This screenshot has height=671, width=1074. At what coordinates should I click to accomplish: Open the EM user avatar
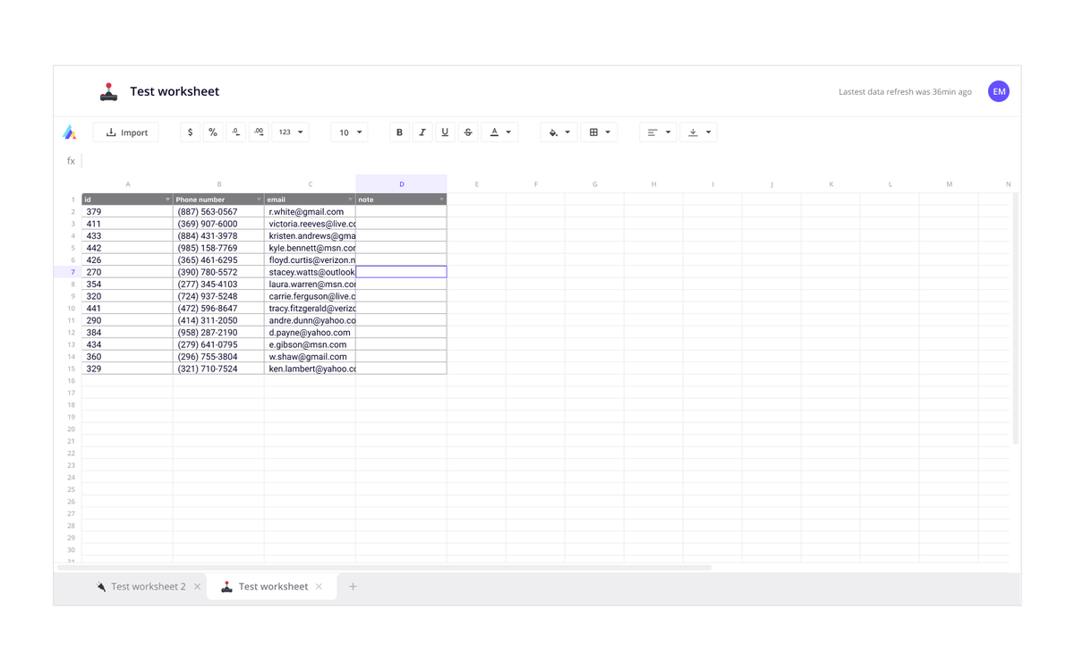[999, 91]
